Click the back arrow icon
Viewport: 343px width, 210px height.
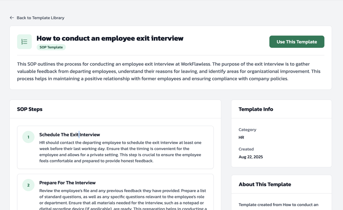click(x=12, y=18)
